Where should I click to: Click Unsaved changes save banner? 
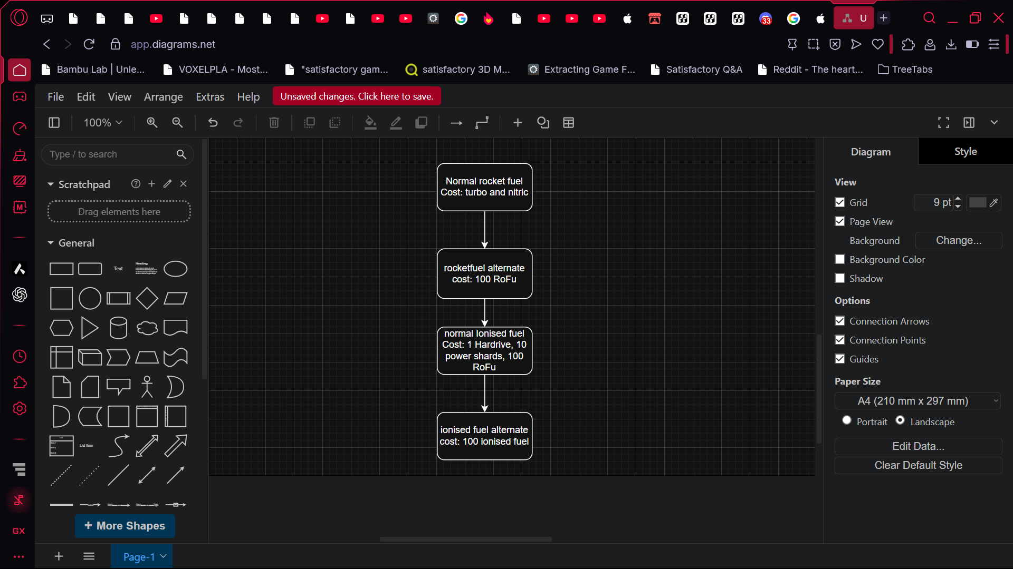click(x=357, y=96)
